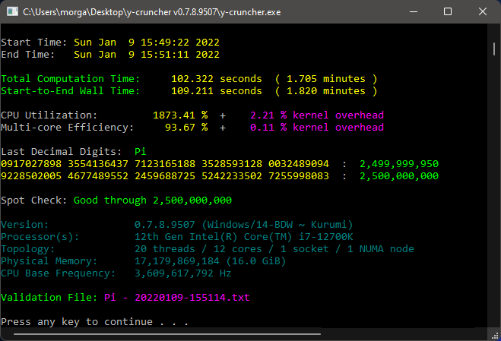
Task: Click the CPU Utilization 1873.41 % value
Action: (x=180, y=115)
